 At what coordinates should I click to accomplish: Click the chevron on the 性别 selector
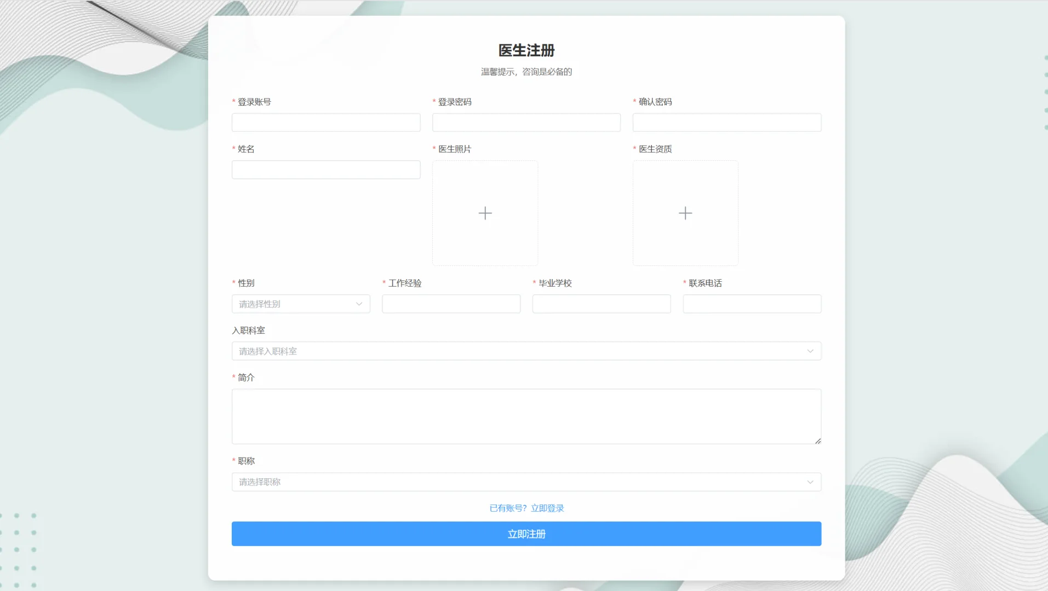(x=359, y=304)
